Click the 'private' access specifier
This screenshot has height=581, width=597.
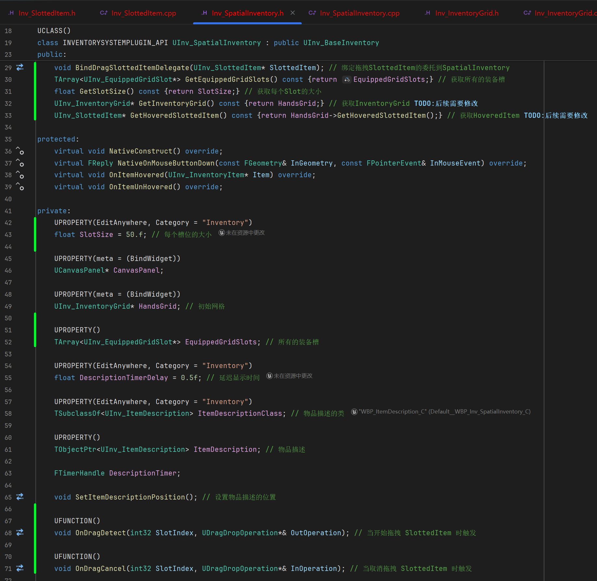(52, 211)
